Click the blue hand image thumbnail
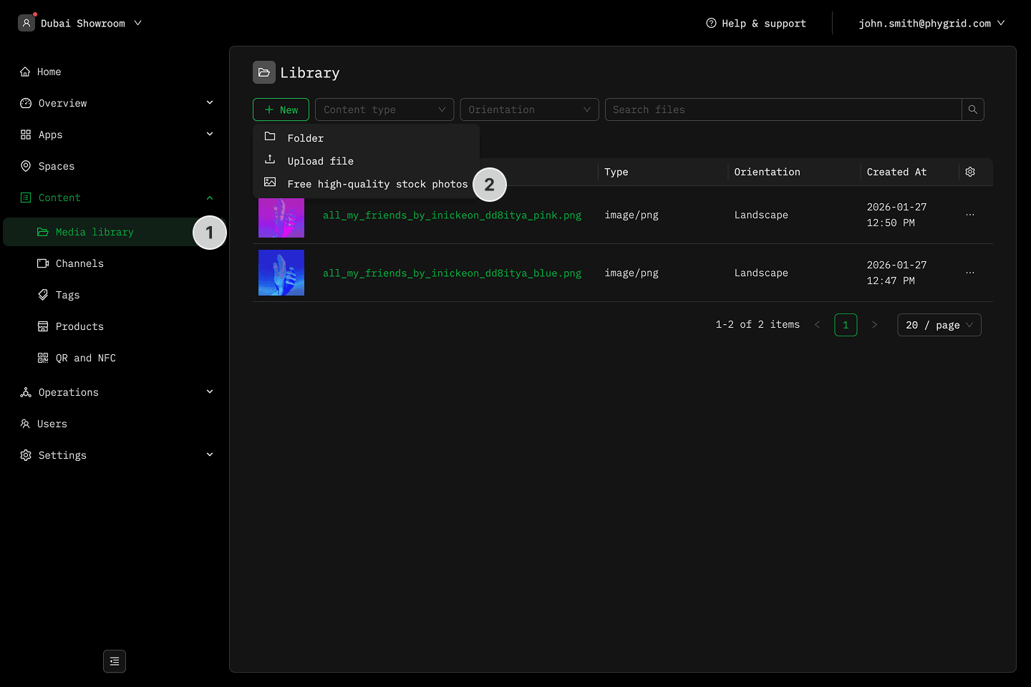Viewport: 1031px width, 687px height. 281,273
